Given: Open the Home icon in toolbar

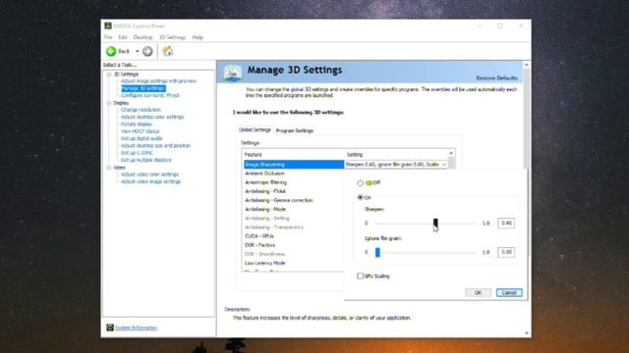Looking at the screenshot, I should click(168, 51).
